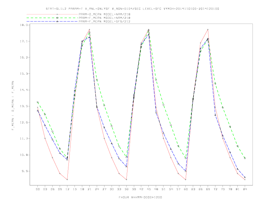Click x-axis tick label 54
Viewport: 267px width, 206px height.
(171, 189)
